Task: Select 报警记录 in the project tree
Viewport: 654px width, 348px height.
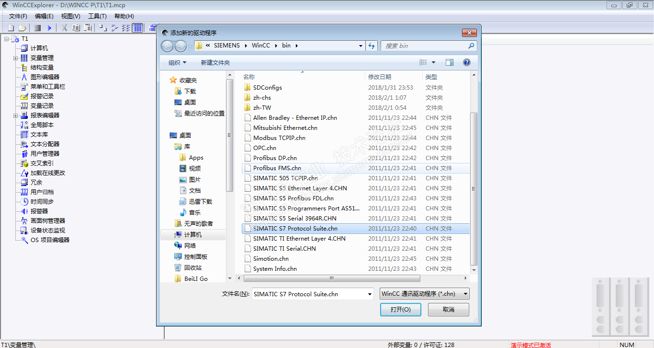Action: [42, 96]
